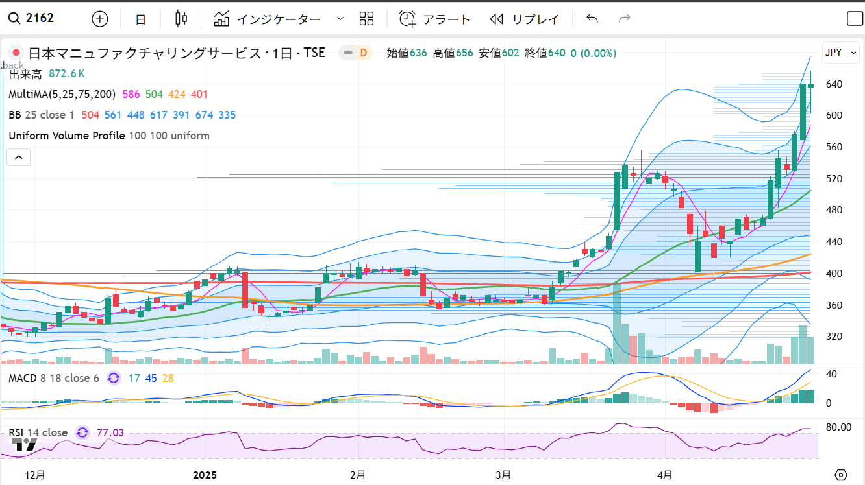Click the 2025 label on time axis
This screenshot has width=865, height=485.
206,475
